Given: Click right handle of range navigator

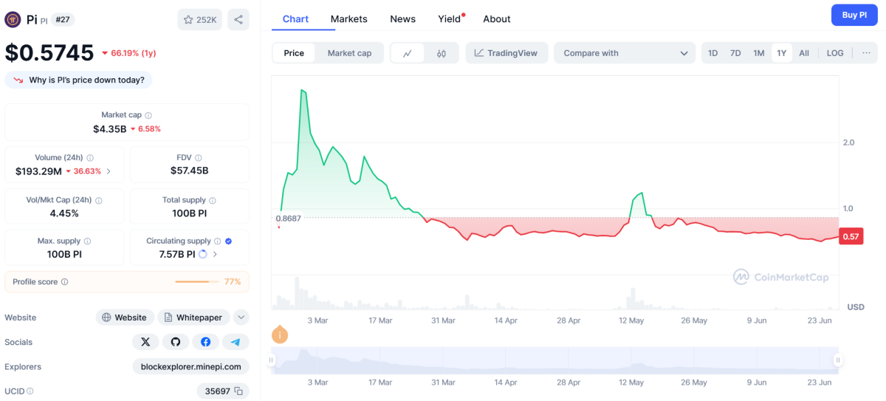Looking at the screenshot, I should pyautogui.click(x=838, y=360).
